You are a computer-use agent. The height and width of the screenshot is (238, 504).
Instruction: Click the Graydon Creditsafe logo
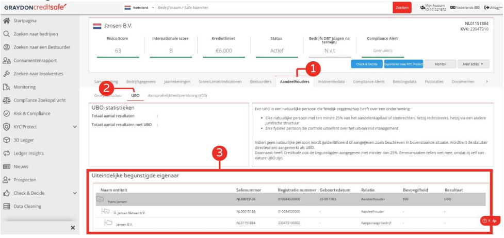click(x=36, y=7)
